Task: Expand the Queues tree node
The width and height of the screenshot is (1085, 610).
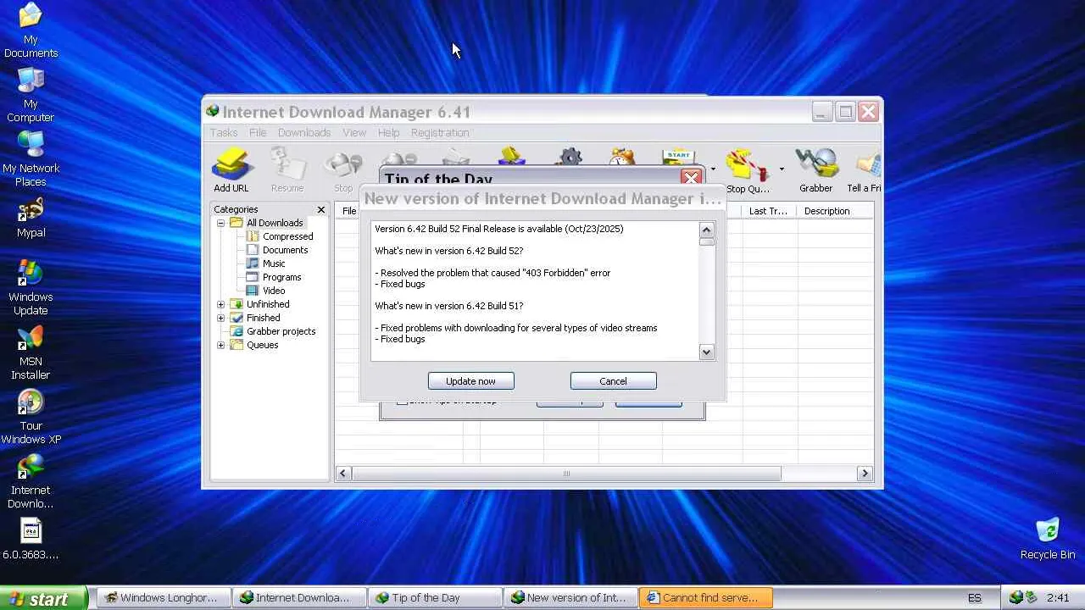Action: (220, 345)
